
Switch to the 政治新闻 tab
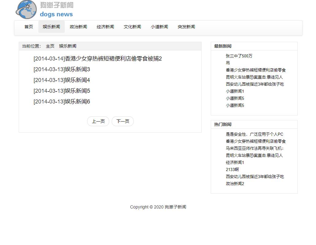pos(78,27)
